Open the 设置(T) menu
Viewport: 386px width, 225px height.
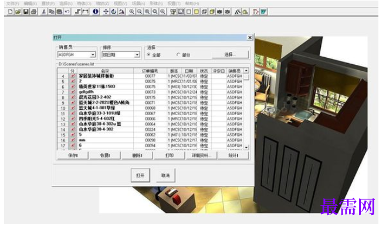(x=174, y=4)
